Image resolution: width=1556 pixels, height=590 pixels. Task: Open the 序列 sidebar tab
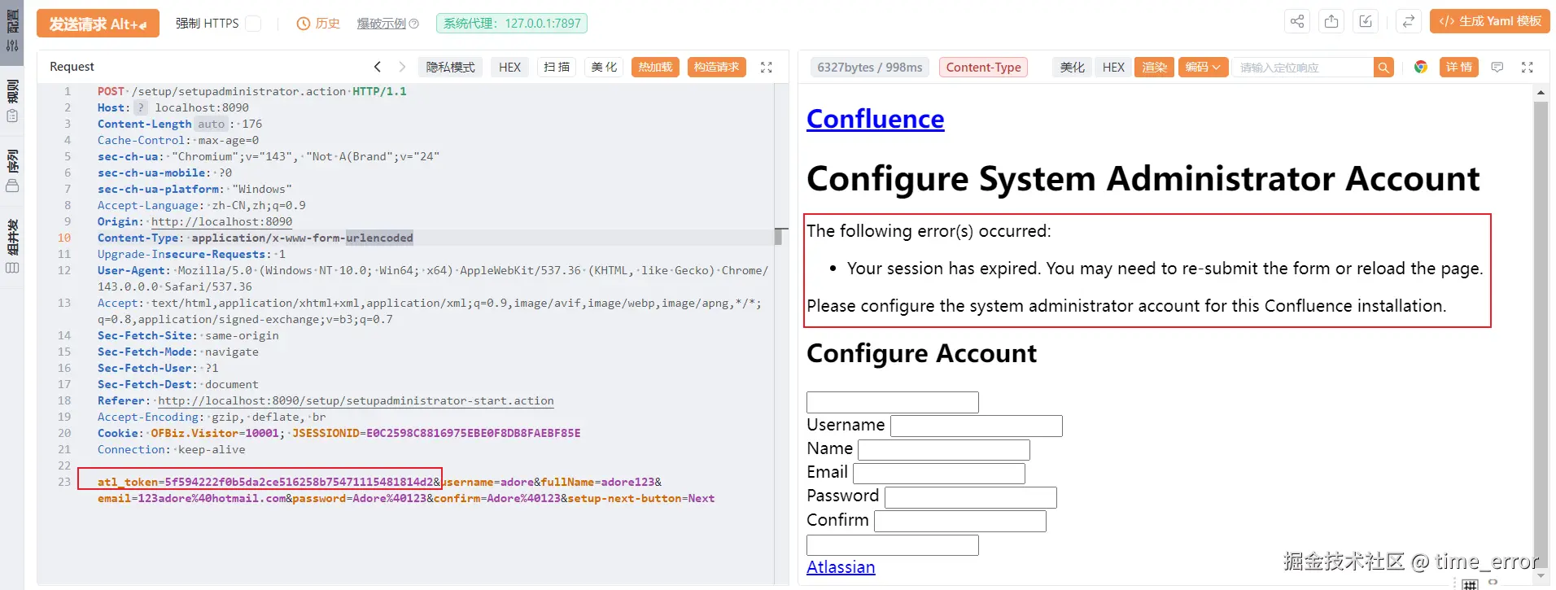click(12, 170)
